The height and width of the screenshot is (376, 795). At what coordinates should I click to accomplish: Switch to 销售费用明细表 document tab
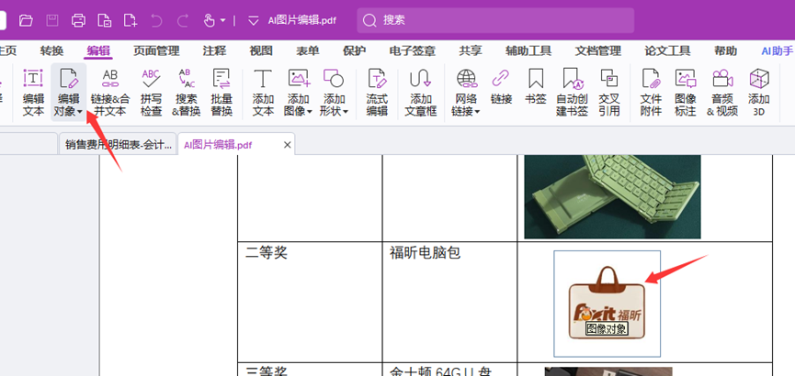(118, 145)
